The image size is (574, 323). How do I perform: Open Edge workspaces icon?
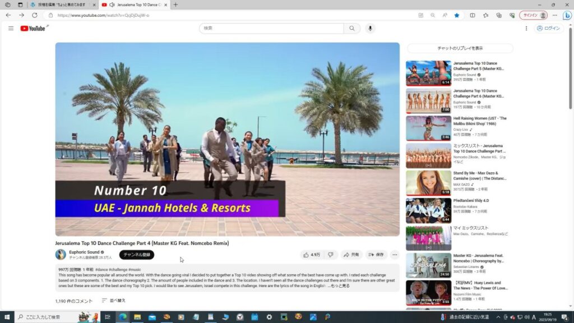point(8,4)
